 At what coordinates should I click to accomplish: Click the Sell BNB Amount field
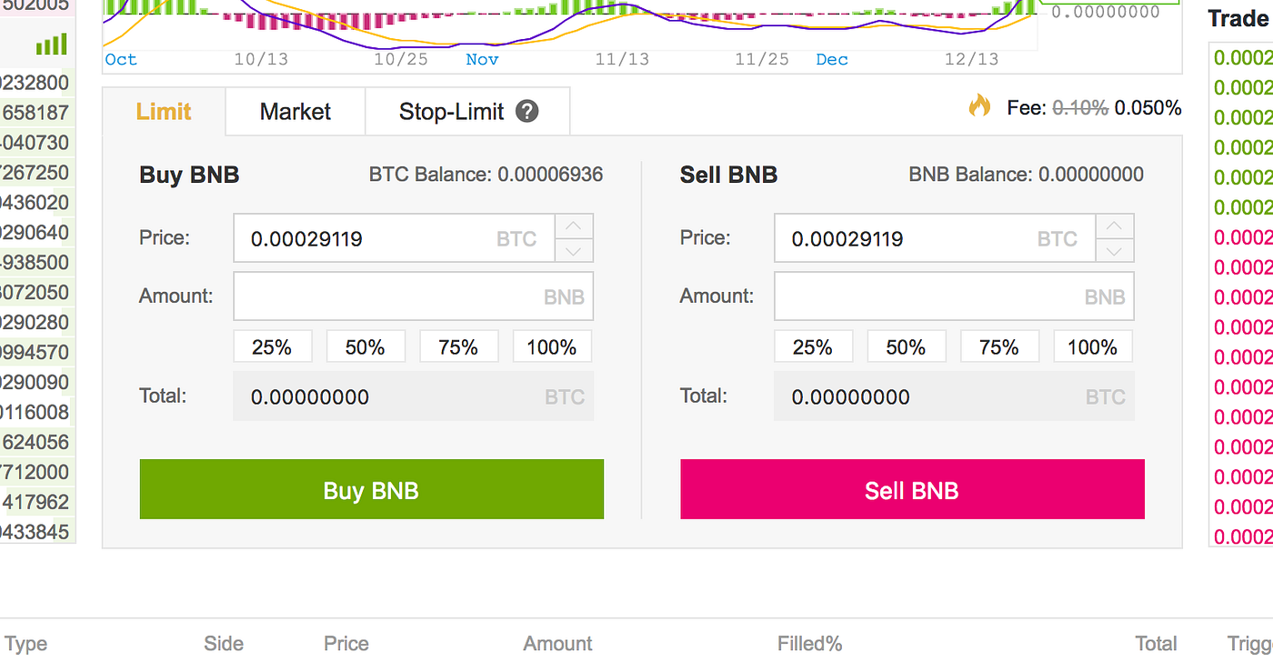click(x=954, y=296)
